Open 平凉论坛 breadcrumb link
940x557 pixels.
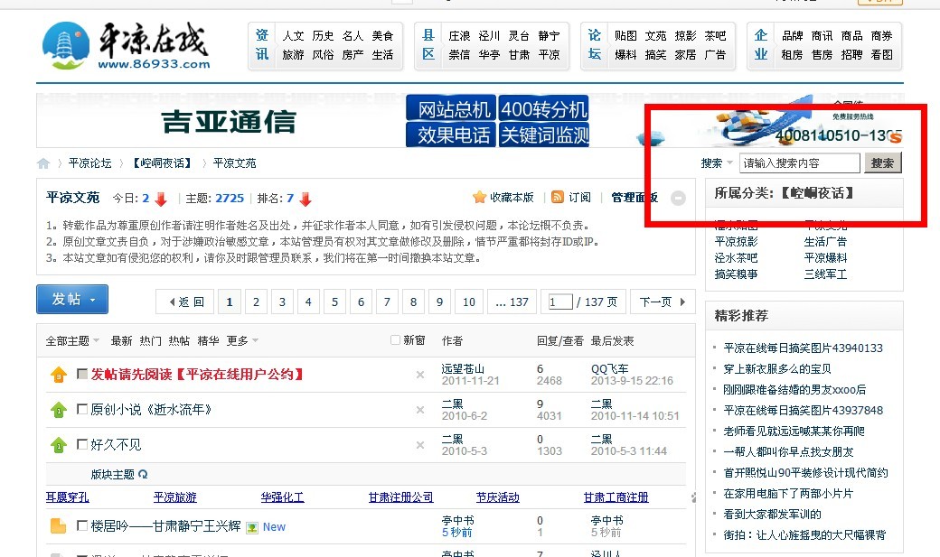[89, 162]
